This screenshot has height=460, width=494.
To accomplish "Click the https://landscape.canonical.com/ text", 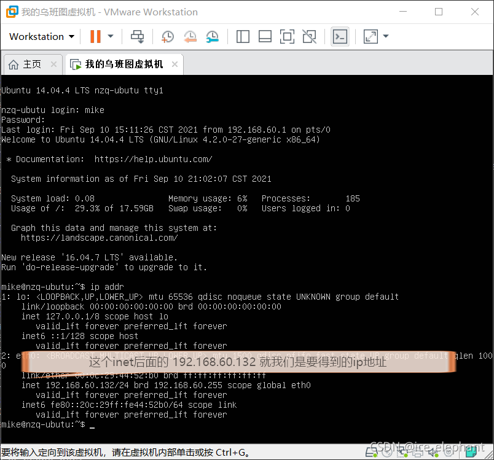I will (x=100, y=238).
